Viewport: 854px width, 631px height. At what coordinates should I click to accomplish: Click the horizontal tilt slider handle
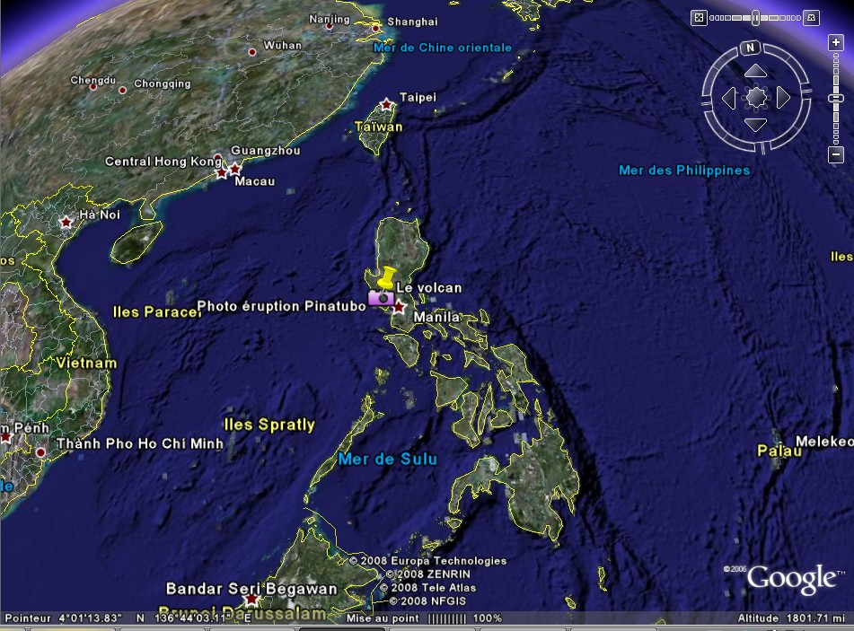755,17
